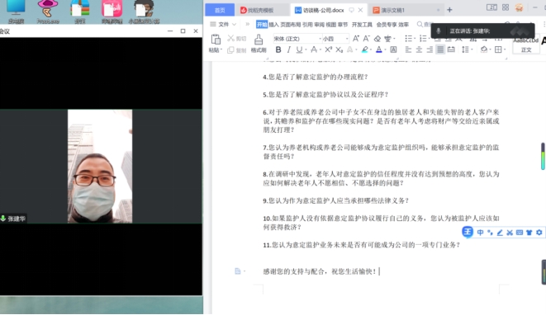The width and height of the screenshot is (546, 315).
Task: Click the increase font size icon
Action: pos(355,39)
